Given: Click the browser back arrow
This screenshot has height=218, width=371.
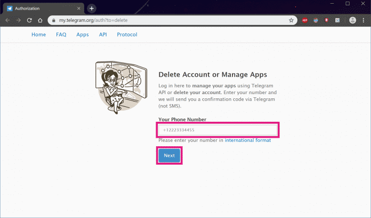Looking at the screenshot, I should point(8,20).
